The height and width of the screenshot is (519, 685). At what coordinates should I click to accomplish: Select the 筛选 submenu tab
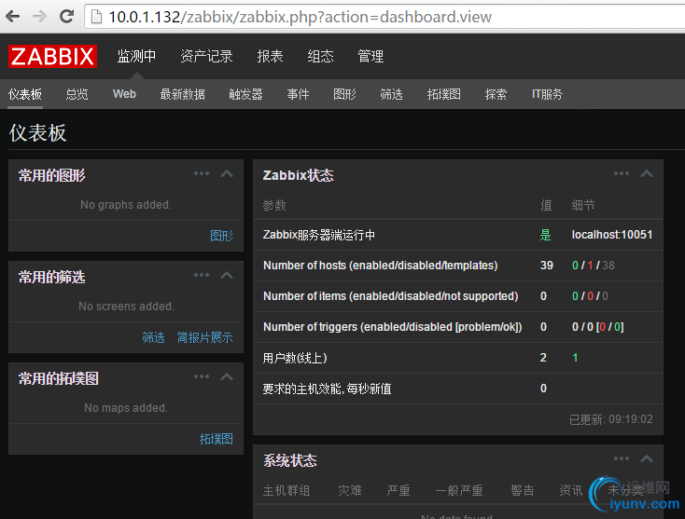391,94
